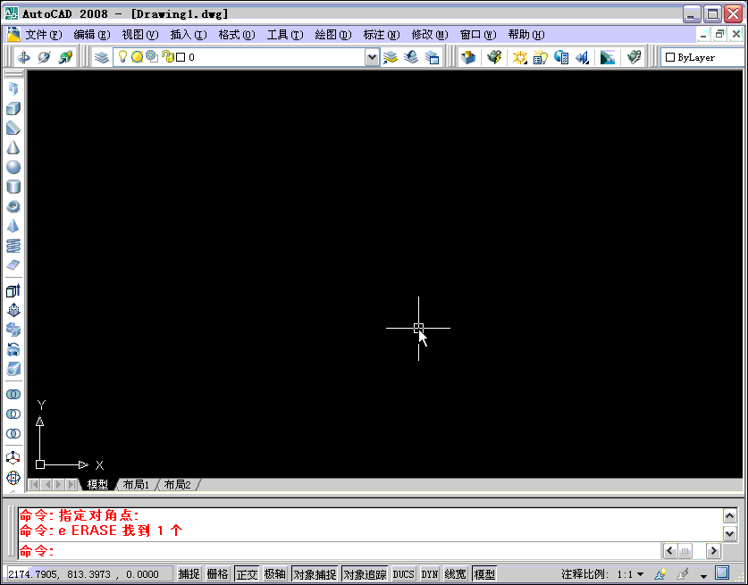
Task: Open the Layer Properties Manager icon
Action: (x=103, y=56)
